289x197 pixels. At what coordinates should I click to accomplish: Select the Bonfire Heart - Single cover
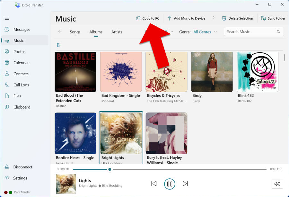click(75, 133)
